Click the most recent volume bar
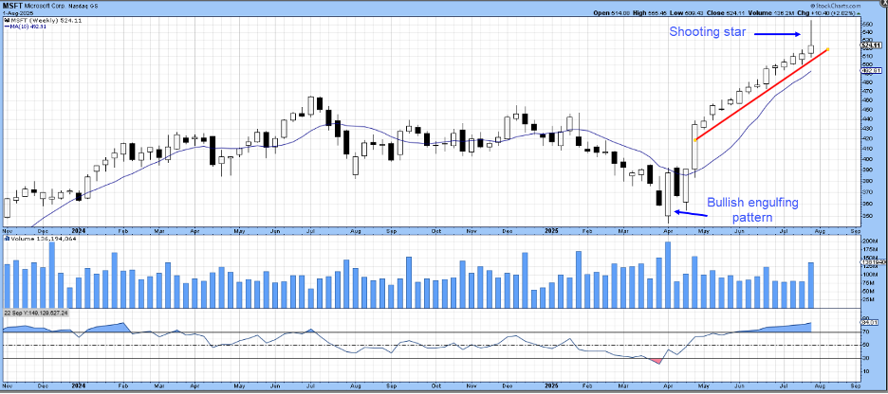The height and width of the screenshot is (394, 888). click(x=812, y=282)
